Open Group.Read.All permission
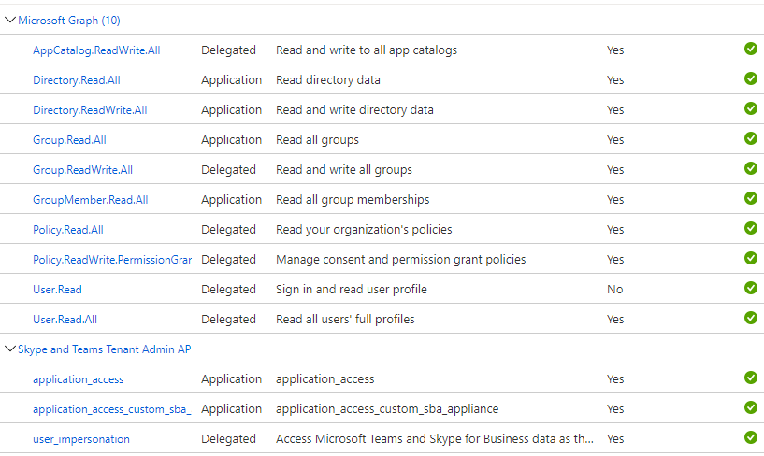Image resolution: width=764 pixels, height=456 pixels. [69, 140]
